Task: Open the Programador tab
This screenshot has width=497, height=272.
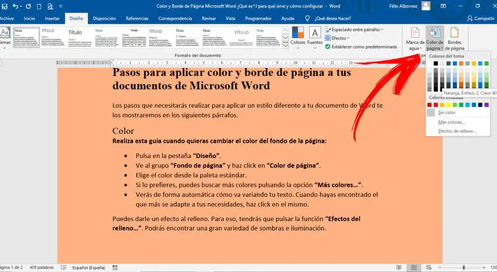Action: tap(258, 18)
